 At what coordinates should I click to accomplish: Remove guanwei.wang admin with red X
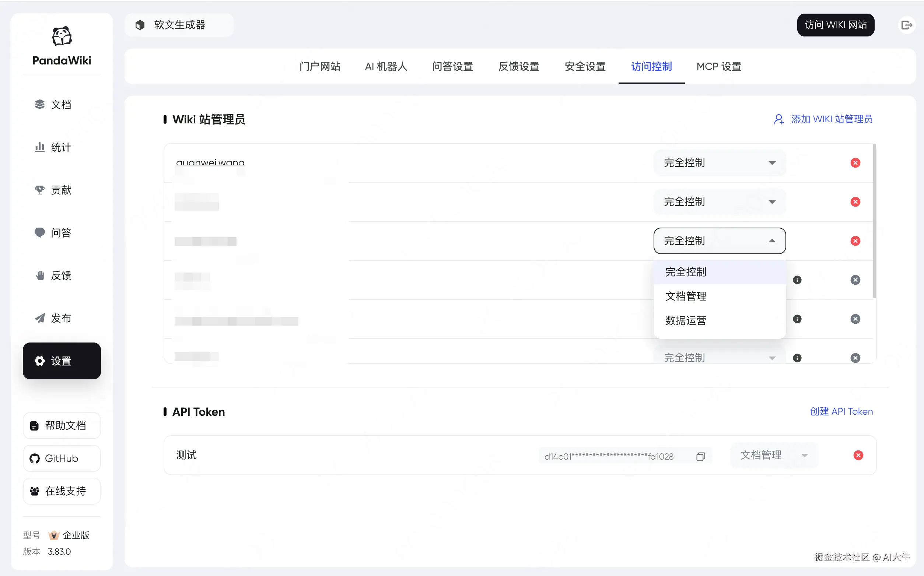pos(855,163)
